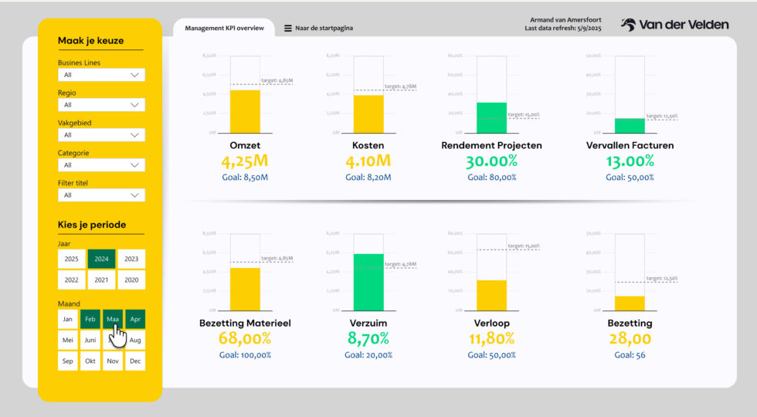Click the hamburger menu icon beside Naar de startpagina
Viewport: 757px width, 417px height.
[288, 29]
